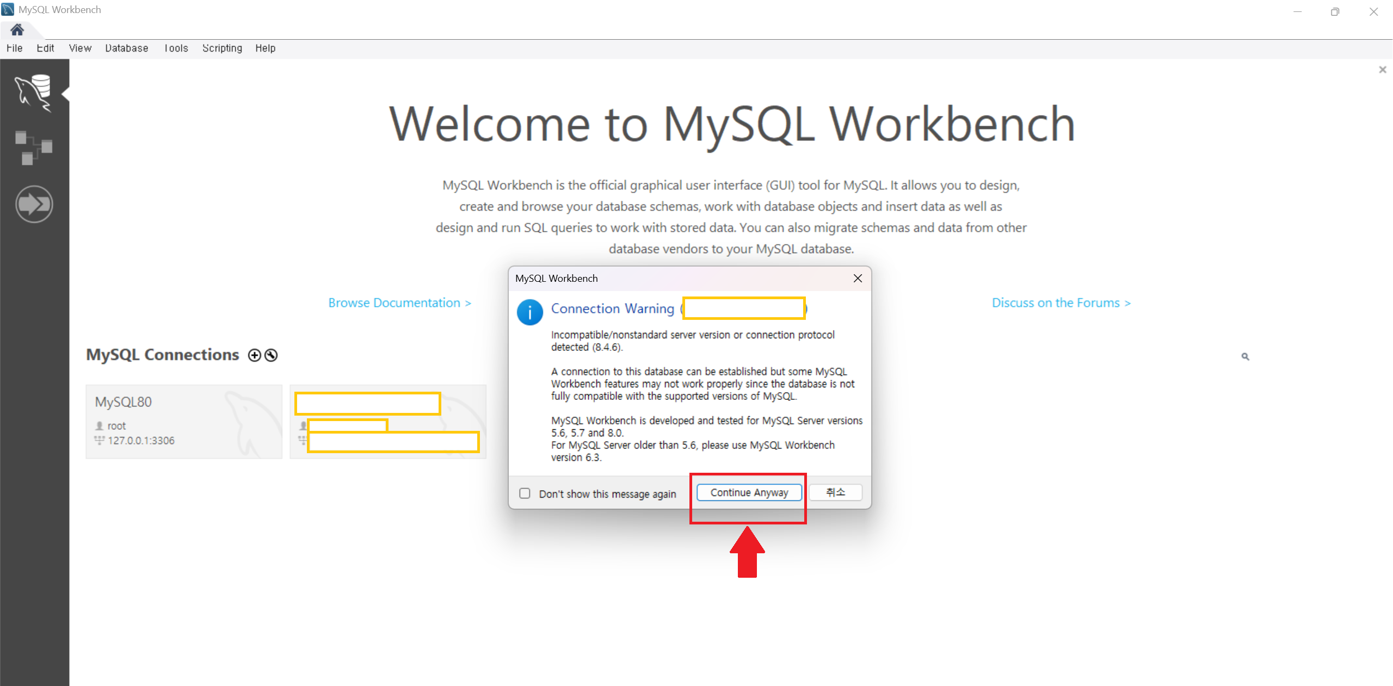Viewport: 1393px width, 686px height.
Task: Open the Help menu
Action: click(x=266, y=48)
